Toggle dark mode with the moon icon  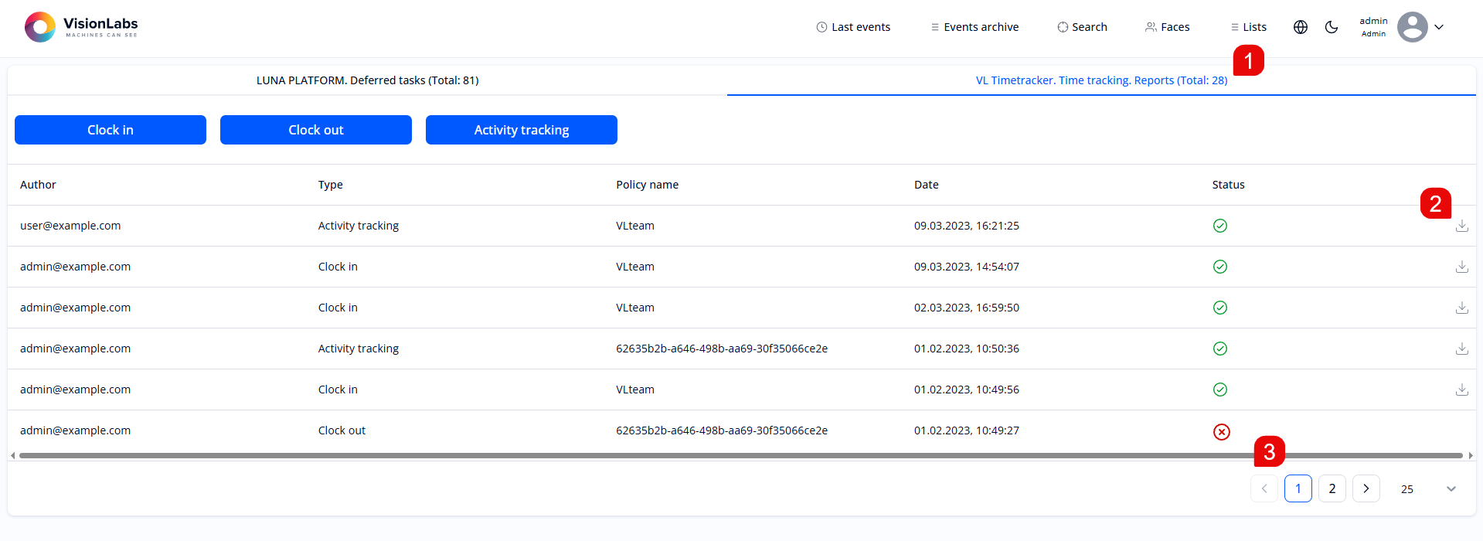click(1331, 27)
